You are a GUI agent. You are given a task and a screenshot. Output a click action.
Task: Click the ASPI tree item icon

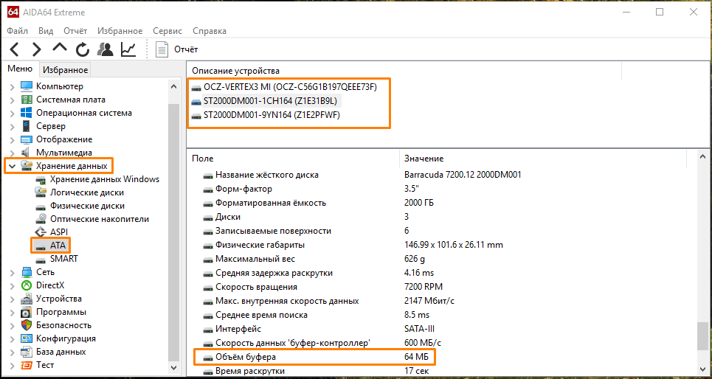41,232
